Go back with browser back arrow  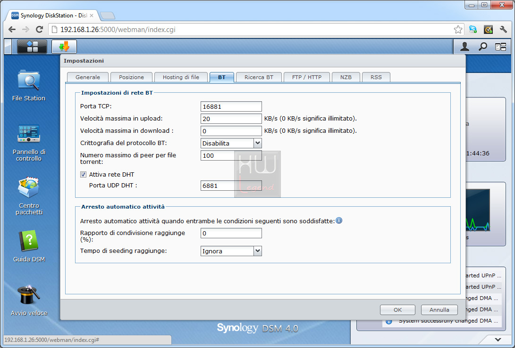click(x=12, y=30)
